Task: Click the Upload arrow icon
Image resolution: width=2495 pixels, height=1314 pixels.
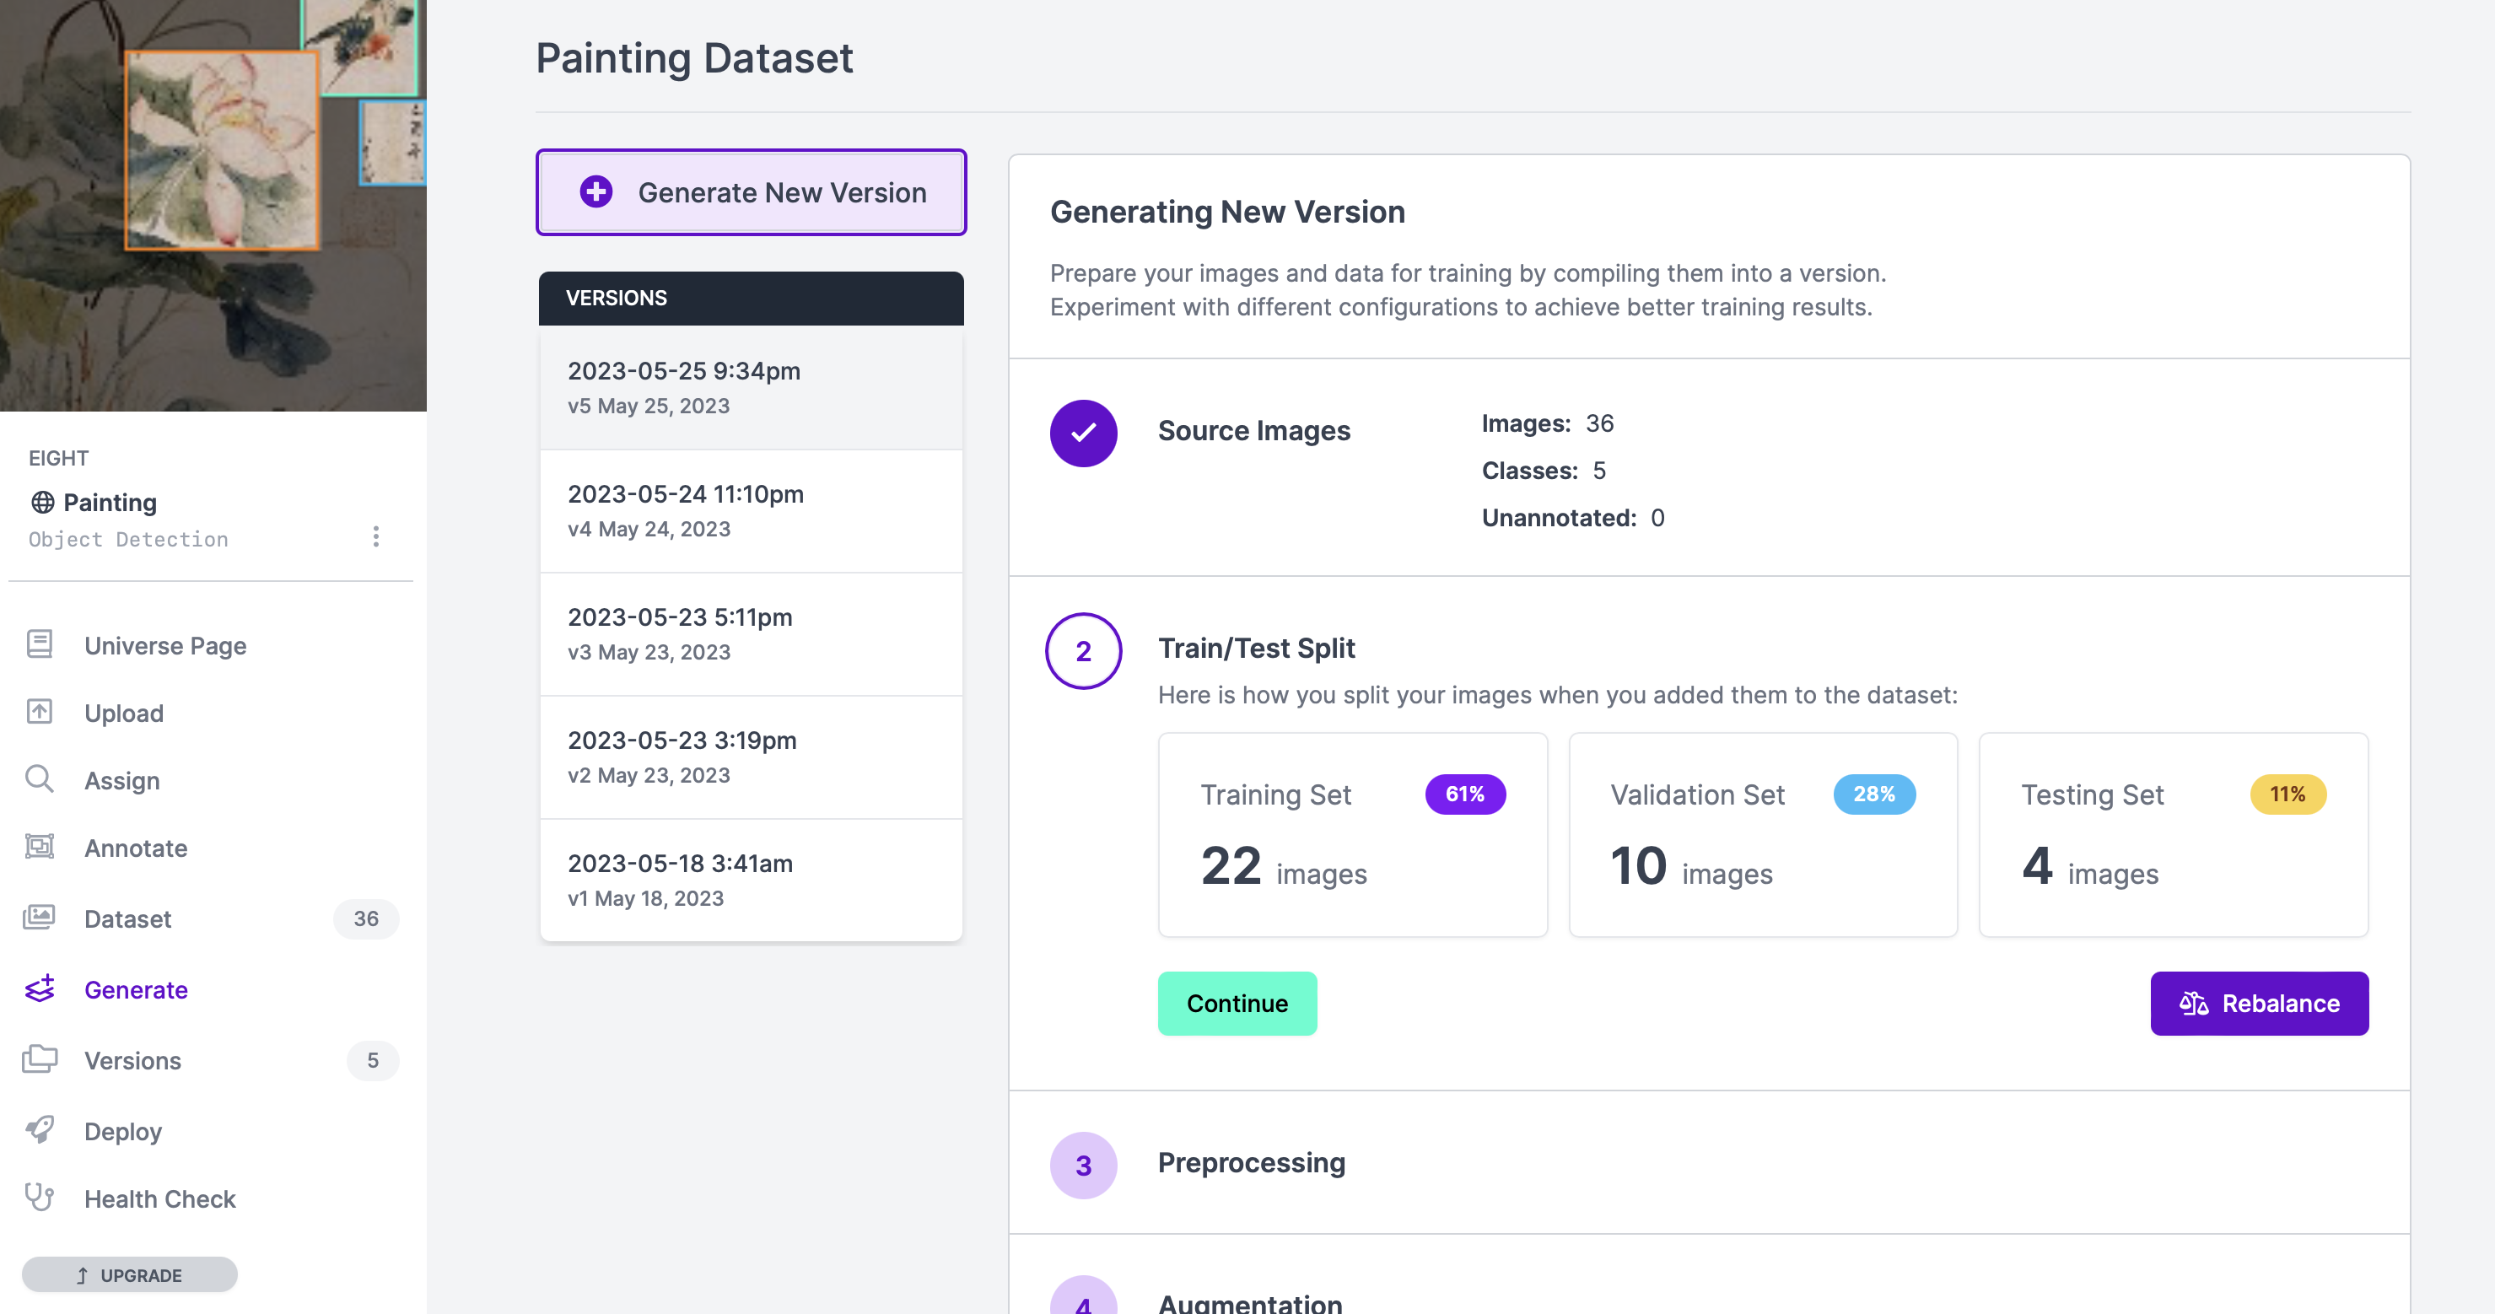Action: click(x=40, y=712)
